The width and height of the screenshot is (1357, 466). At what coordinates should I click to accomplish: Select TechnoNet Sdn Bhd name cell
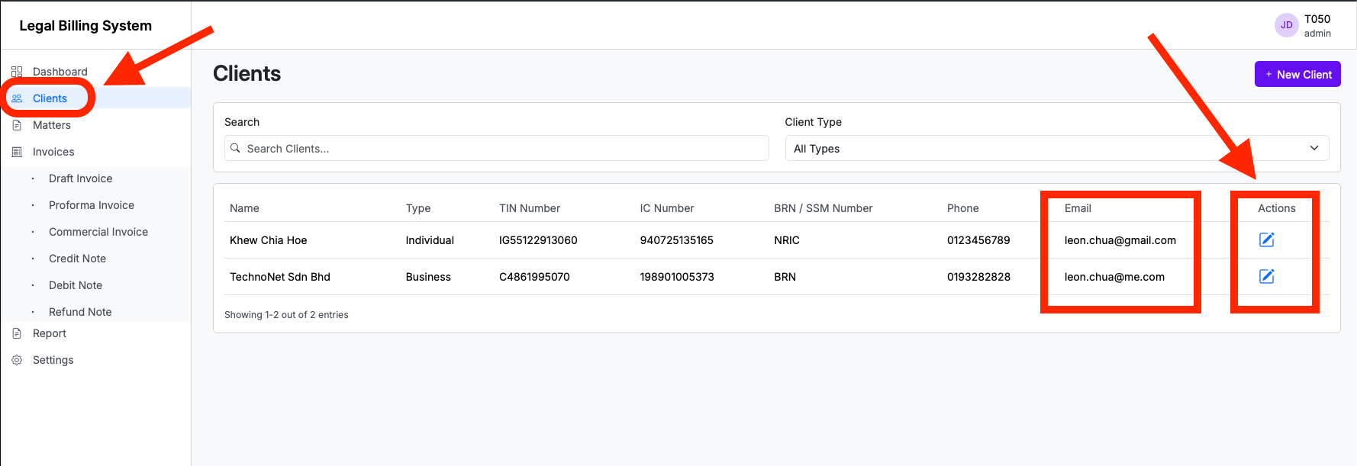(280, 277)
